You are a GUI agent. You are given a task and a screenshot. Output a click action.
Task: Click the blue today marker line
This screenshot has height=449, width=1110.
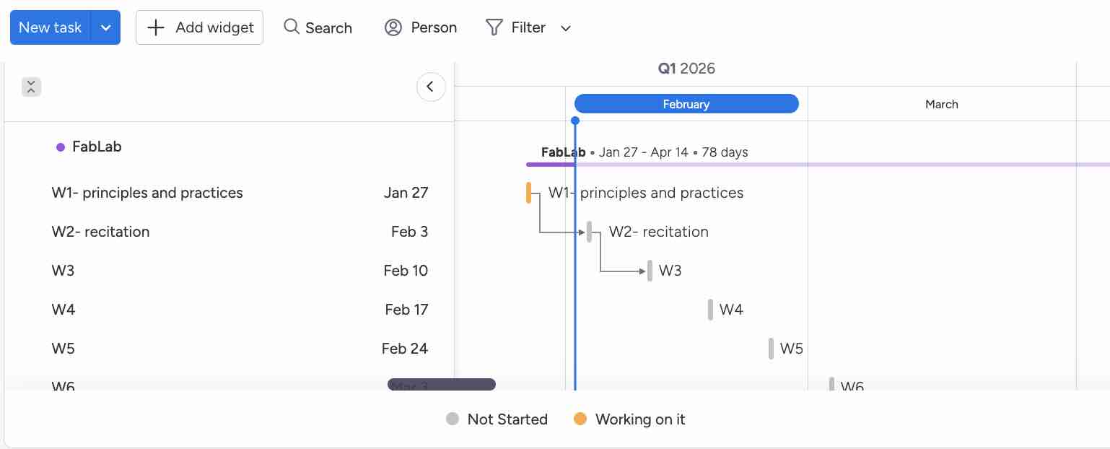575,289
